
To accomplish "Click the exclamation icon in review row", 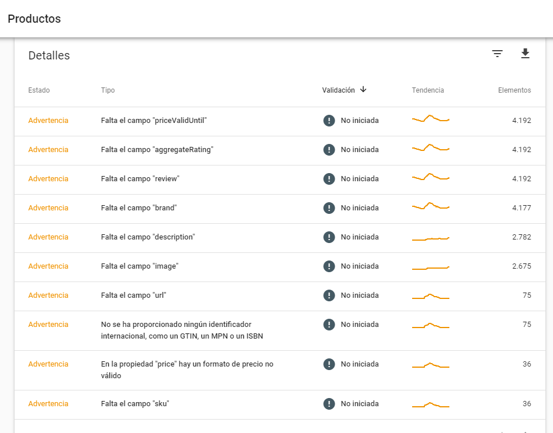I will 329,179.
